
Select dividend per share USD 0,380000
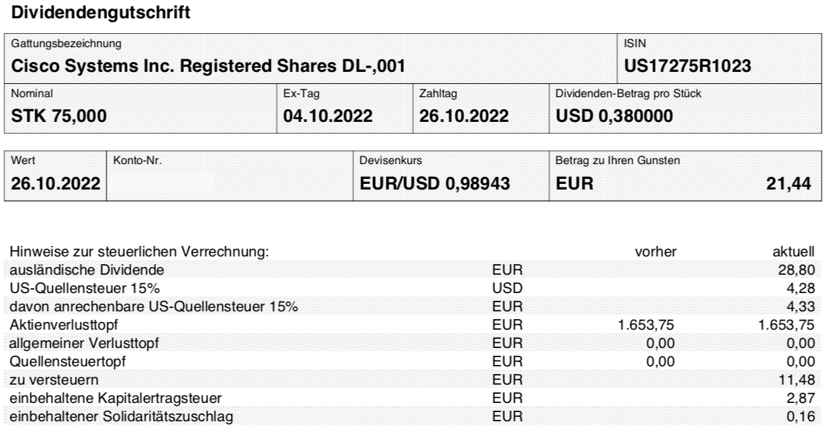coord(614,116)
